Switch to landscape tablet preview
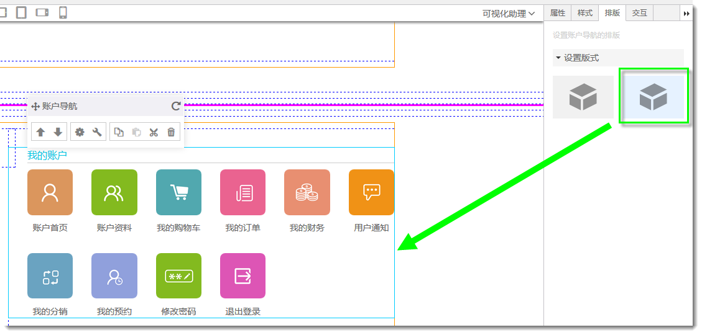The height and width of the screenshot is (335, 702). [x=42, y=12]
